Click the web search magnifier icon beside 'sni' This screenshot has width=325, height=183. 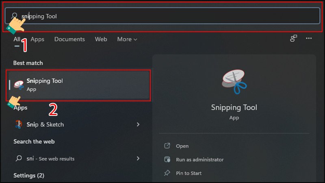(x=19, y=159)
